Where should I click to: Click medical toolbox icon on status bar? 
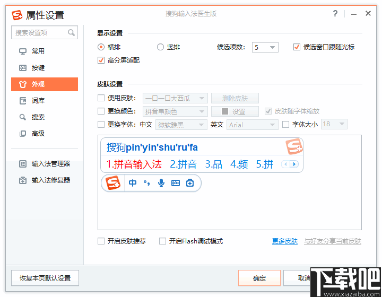[x=190, y=183]
